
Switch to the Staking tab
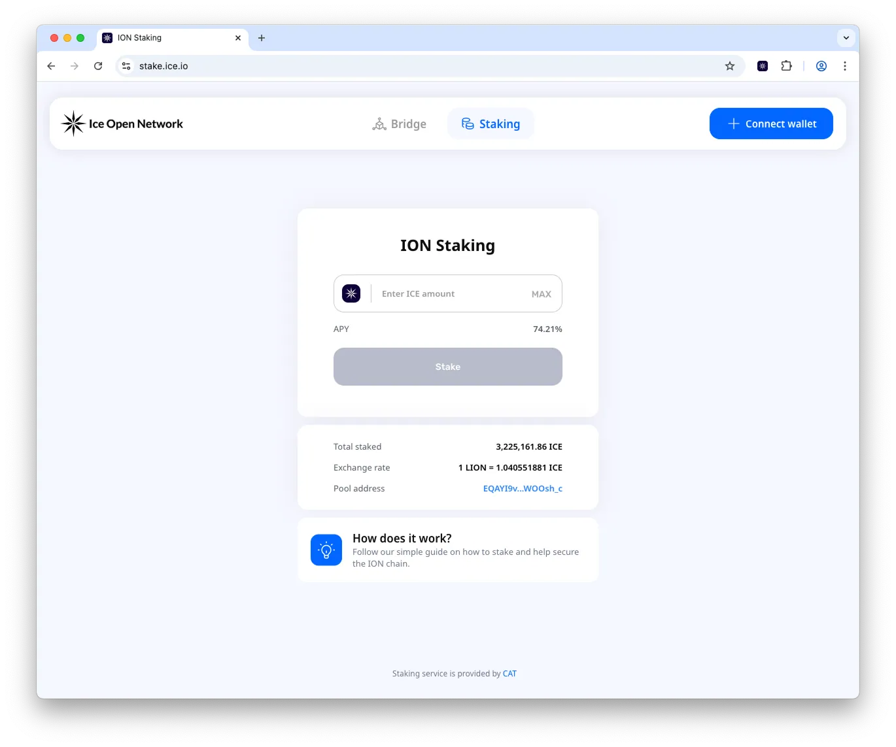(491, 124)
